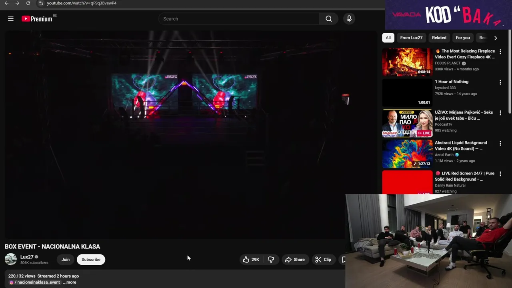Open options for LIVE Red Screen video
The width and height of the screenshot is (512, 288).
[x=500, y=174]
